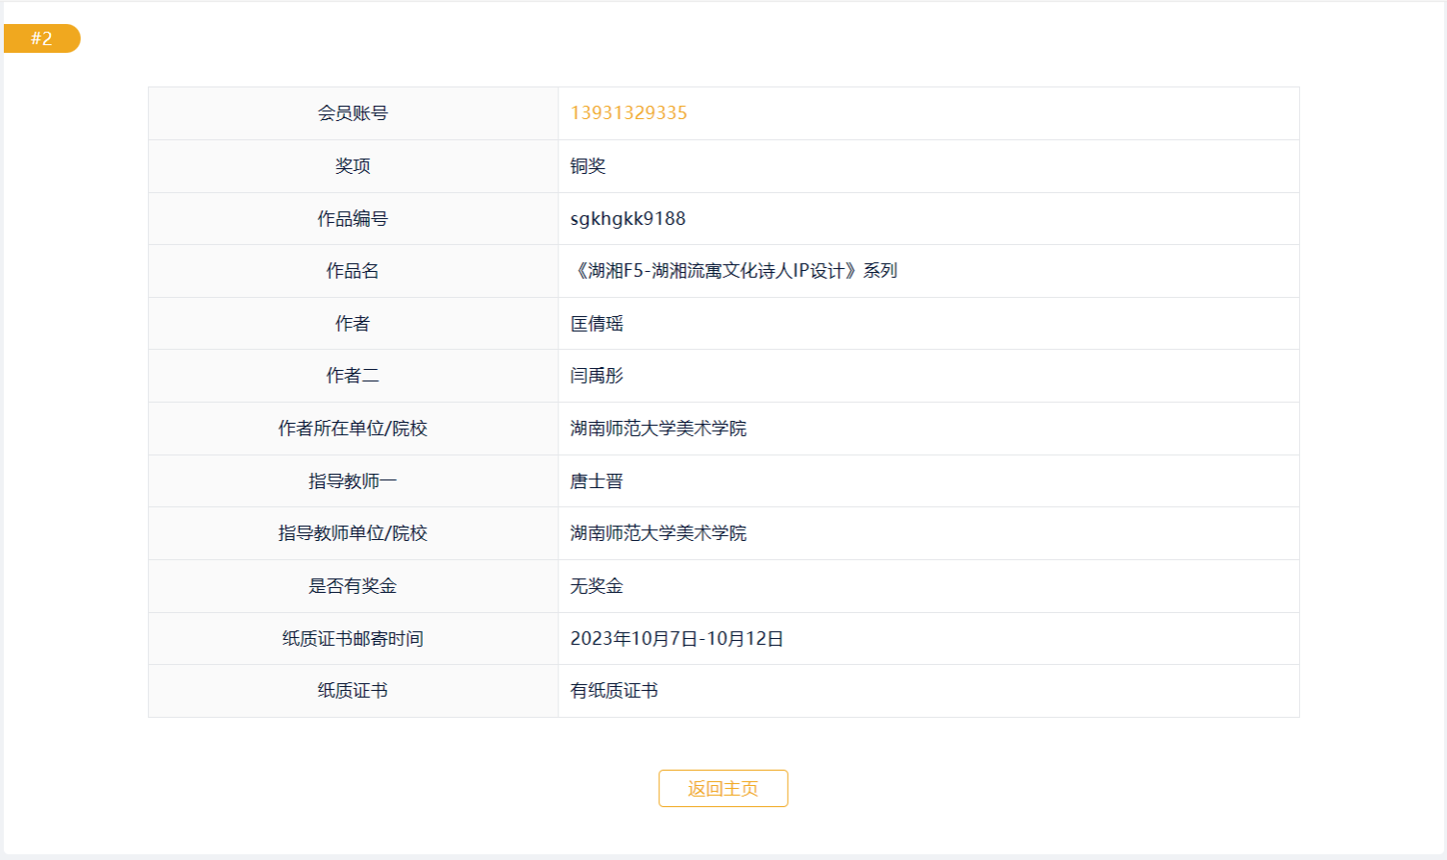1447x860 pixels.
Task: Select the work number sgkhgkk9188 text
Action: 627,218
